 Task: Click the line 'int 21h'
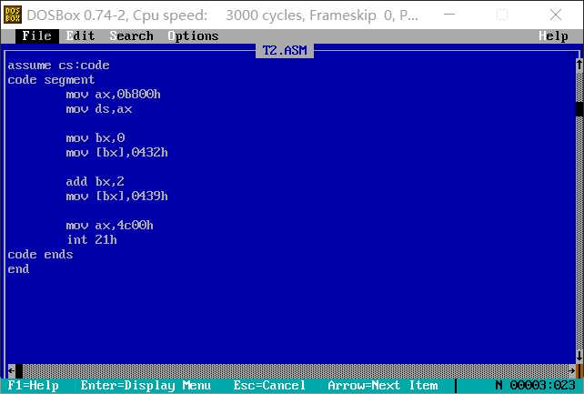point(92,239)
